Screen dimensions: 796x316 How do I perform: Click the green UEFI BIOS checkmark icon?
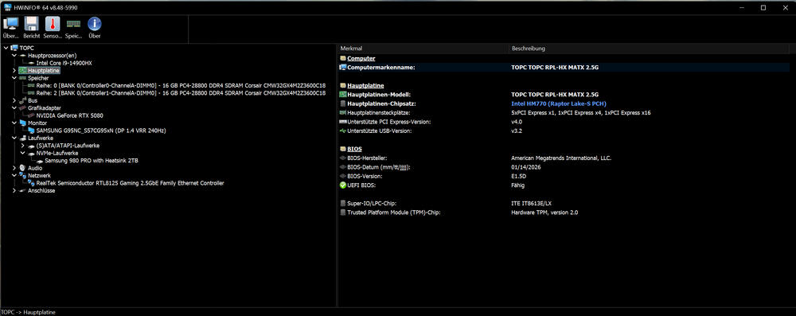[342, 185]
